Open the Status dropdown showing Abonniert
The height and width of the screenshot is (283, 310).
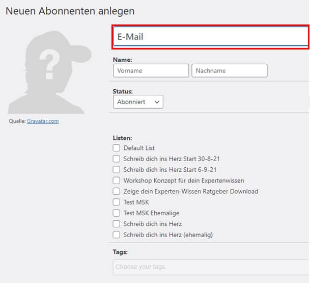(x=138, y=102)
